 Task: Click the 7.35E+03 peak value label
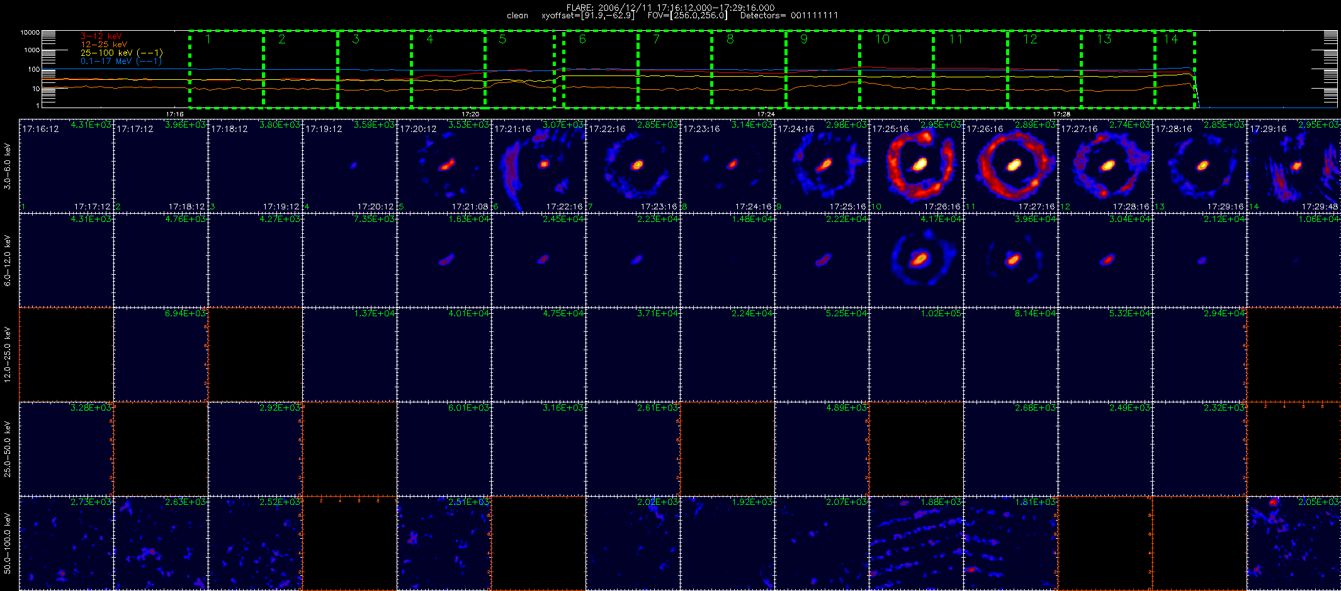click(374, 219)
